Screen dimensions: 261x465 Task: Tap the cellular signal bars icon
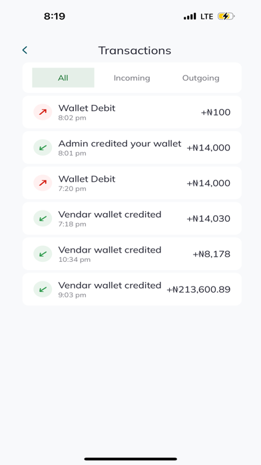[x=190, y=16]
